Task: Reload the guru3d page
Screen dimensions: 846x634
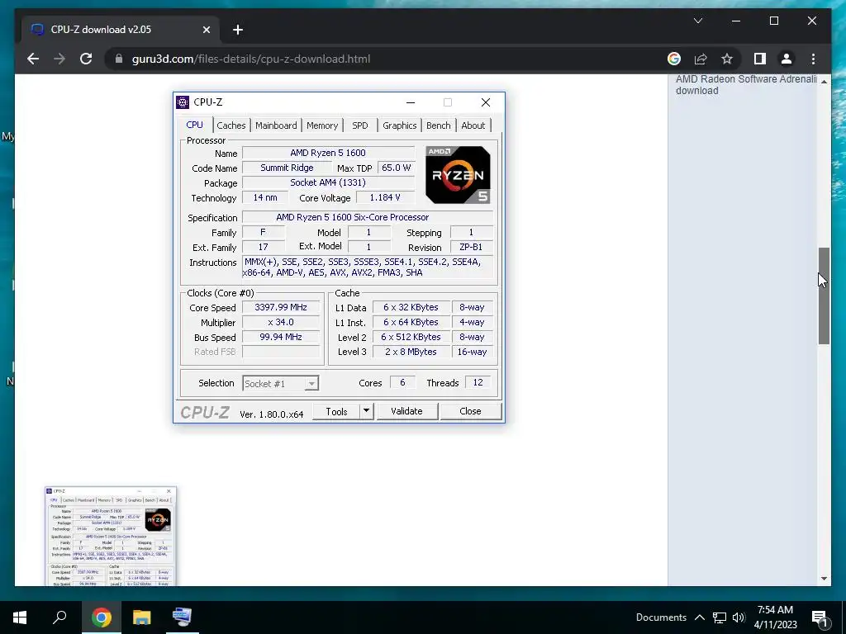Action: point(86,59)
